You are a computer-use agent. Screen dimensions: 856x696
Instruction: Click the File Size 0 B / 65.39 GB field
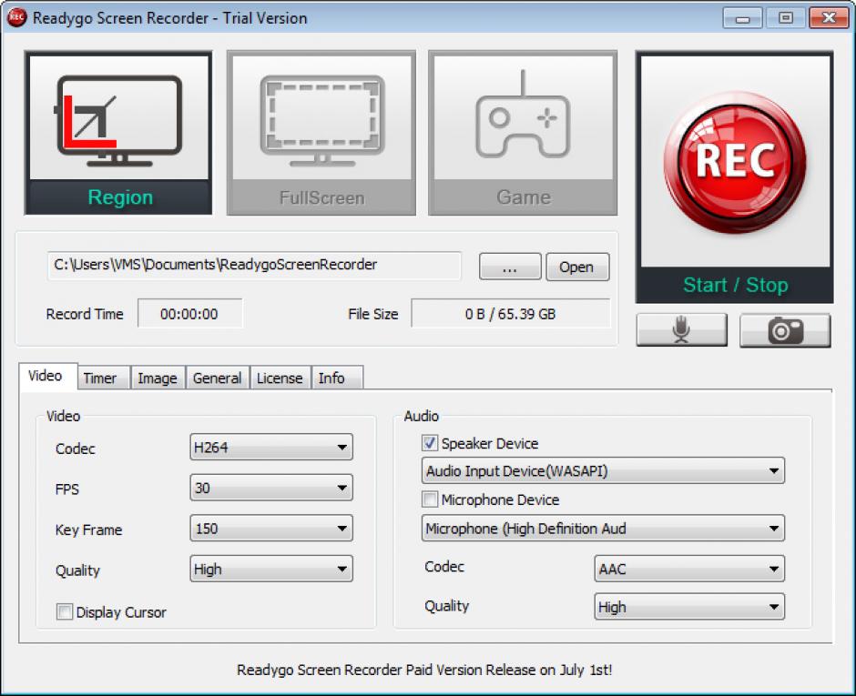pyautogui.click(x=511, y=314)
